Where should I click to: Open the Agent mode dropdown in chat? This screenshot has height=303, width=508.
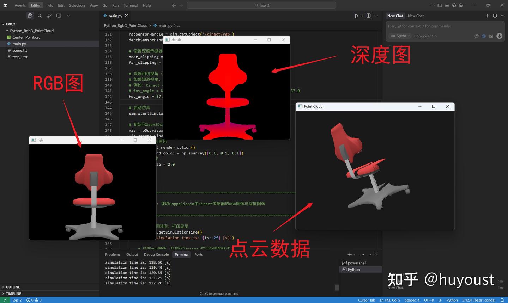(x=400, y=36)
